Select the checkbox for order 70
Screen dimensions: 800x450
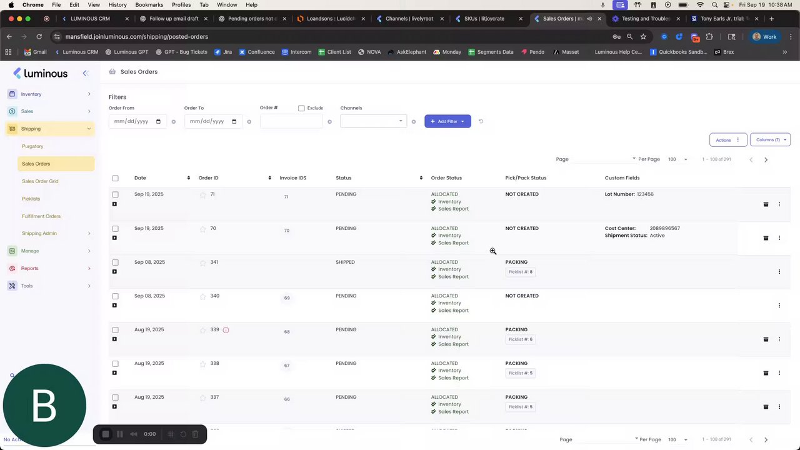pyautogui.click(x=115, y=228)
